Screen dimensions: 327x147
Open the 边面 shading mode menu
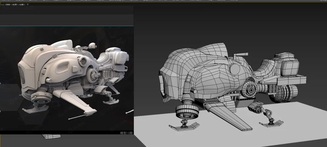pos(22,5)
